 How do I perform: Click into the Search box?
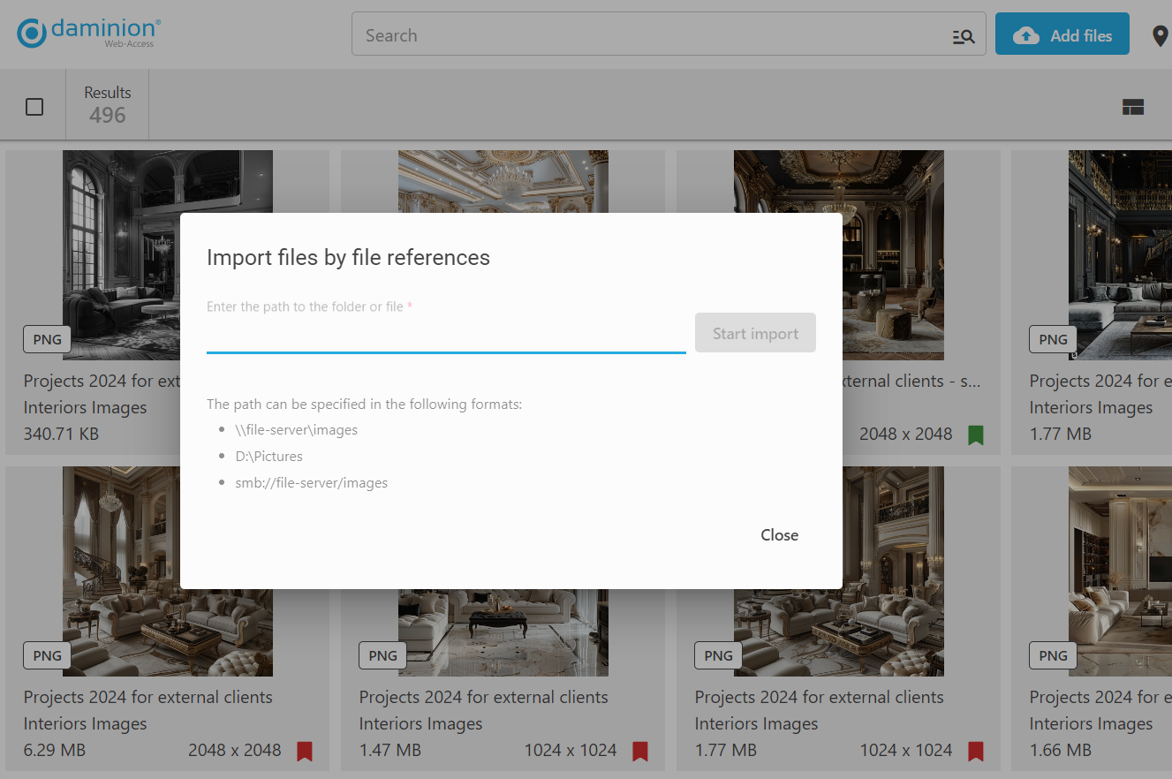pyautogui.click(x=654, y=36)
